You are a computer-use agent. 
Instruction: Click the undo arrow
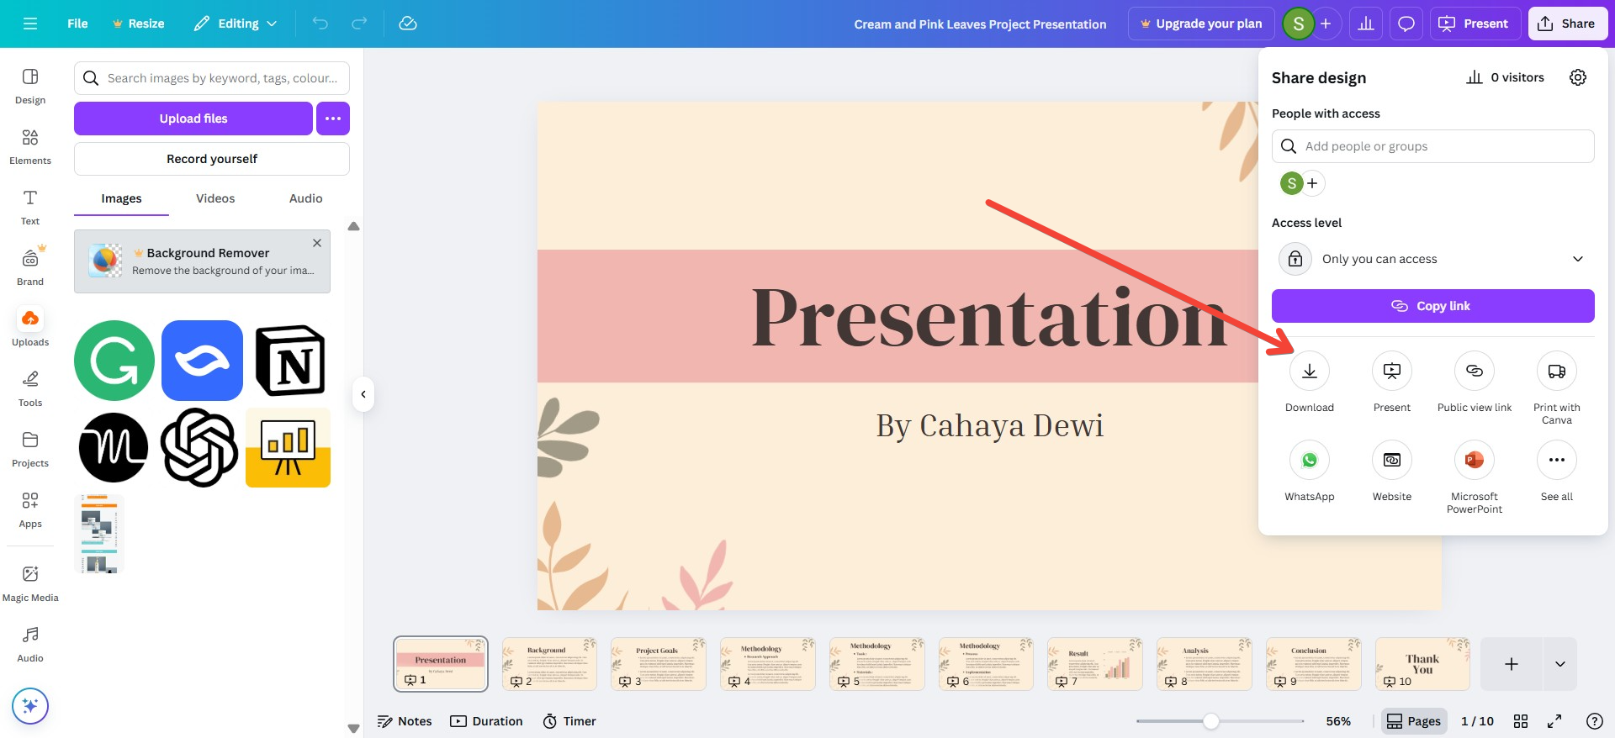[x=320, y=24]
